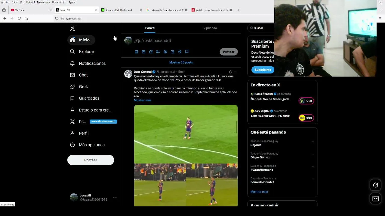
Task: Switch to octavos de final champions tab
Action: [x=166, y=10]
